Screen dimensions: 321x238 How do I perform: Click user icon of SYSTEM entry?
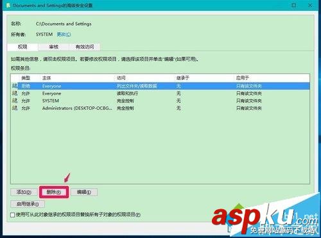click(15, 100)
